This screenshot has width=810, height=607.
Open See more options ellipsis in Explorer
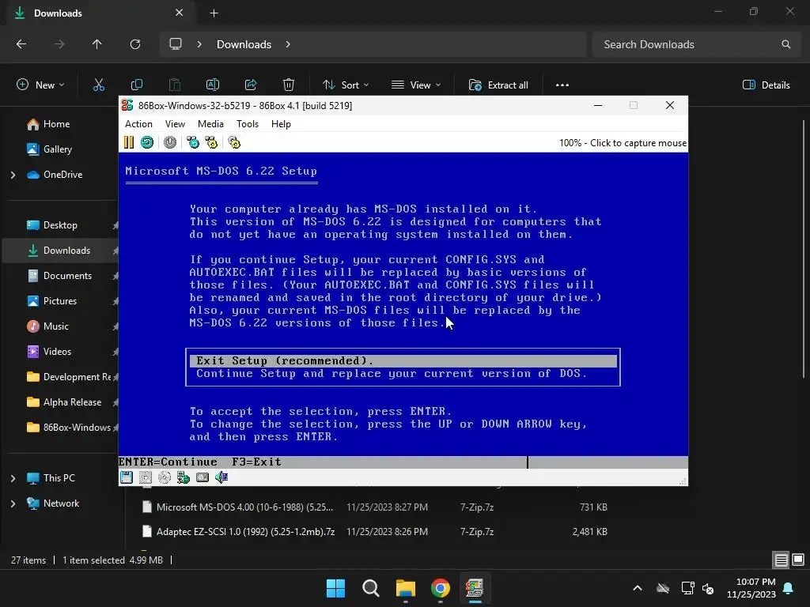click(562, 85)
